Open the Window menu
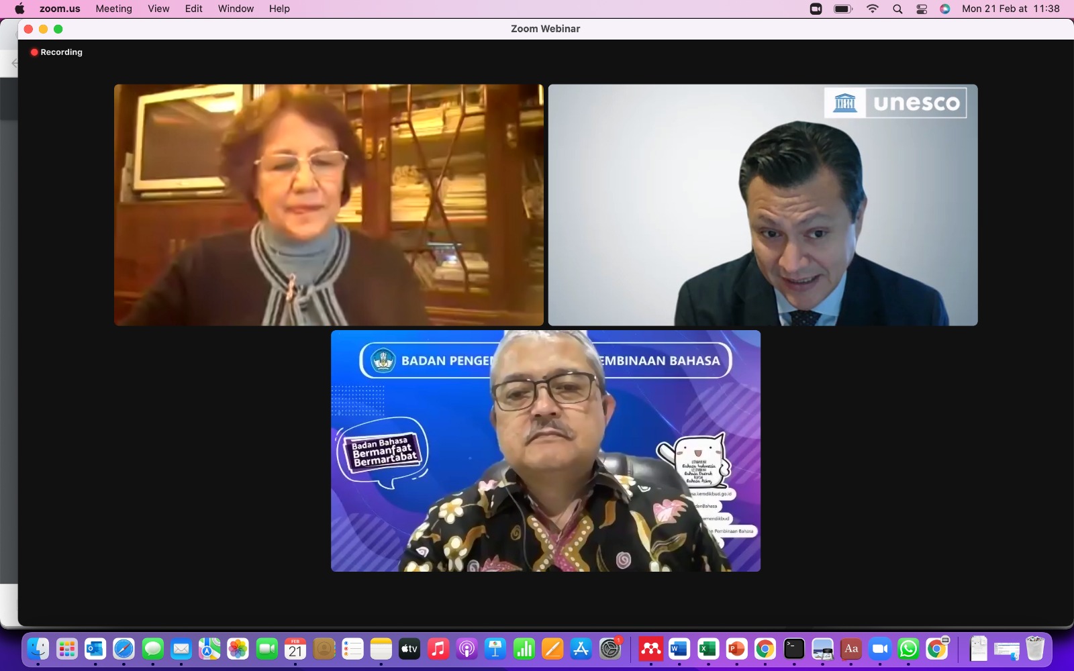Image resolution: width=1074 pixels, height=671 pixels. [236, 9]
